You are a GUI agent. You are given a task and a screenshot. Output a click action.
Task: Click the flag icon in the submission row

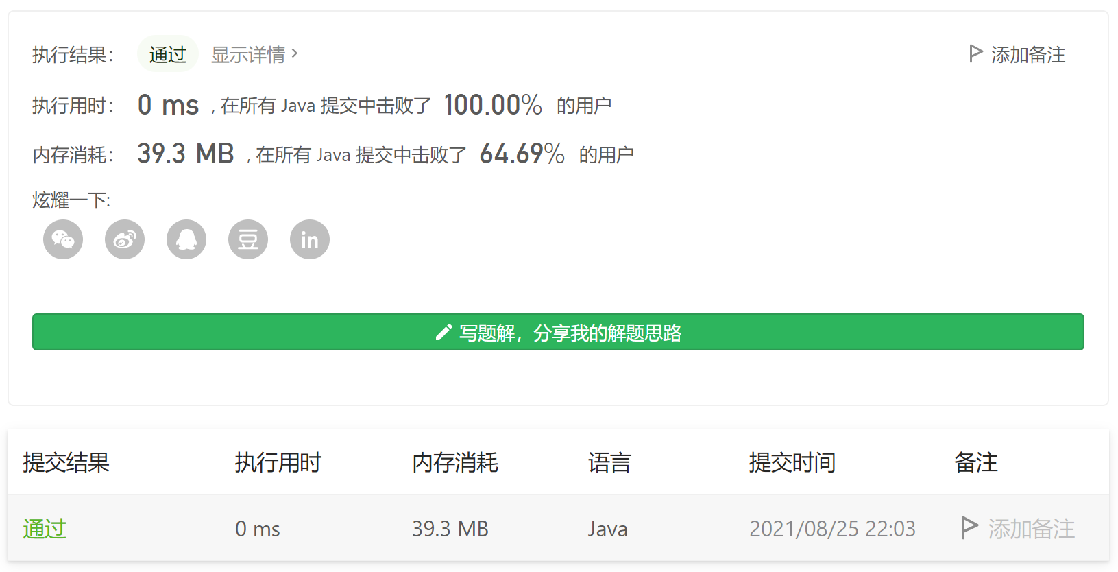(x=969, y=527)
